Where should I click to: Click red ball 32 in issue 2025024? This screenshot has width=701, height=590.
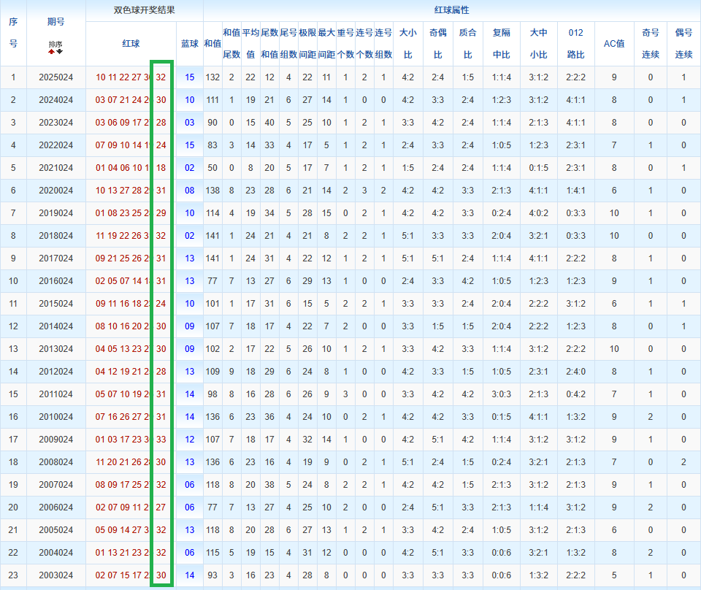(161, 77)
